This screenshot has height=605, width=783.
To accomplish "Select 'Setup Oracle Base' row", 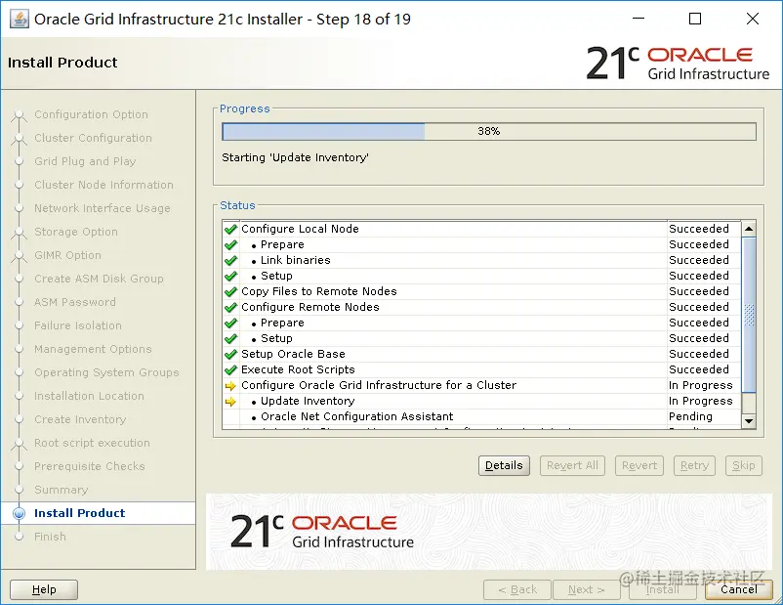I will click(x=481, y=355).
